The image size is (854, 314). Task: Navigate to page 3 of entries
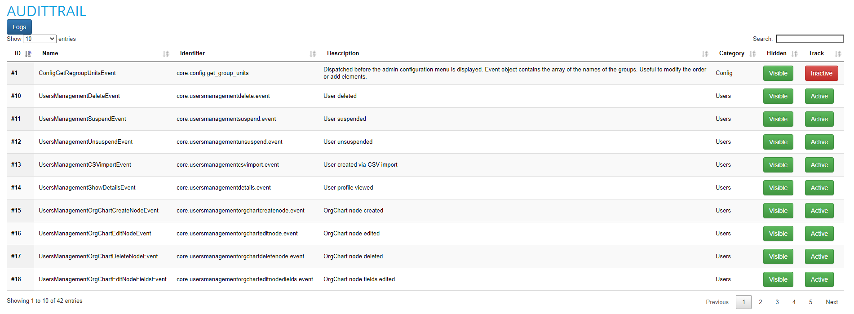777,302
